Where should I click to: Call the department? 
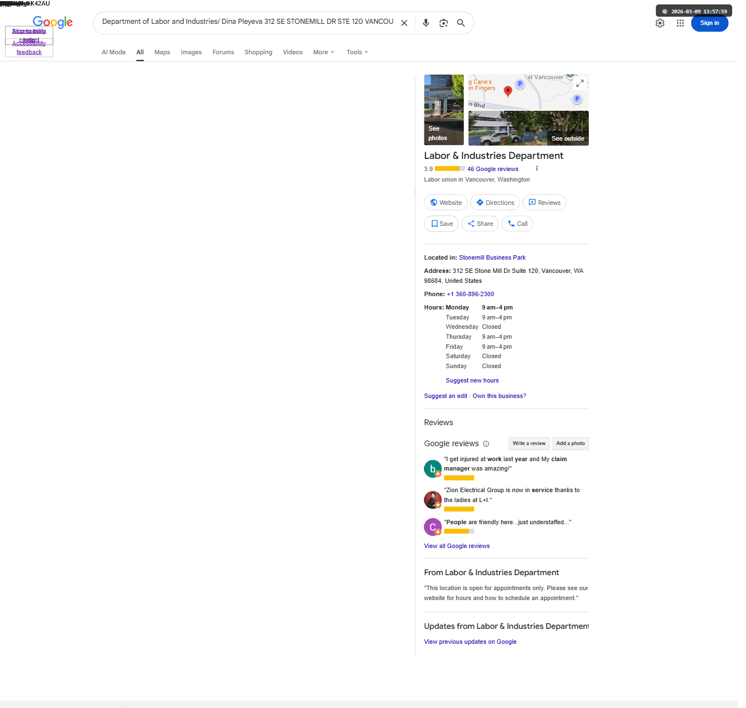tap(517, 224)
